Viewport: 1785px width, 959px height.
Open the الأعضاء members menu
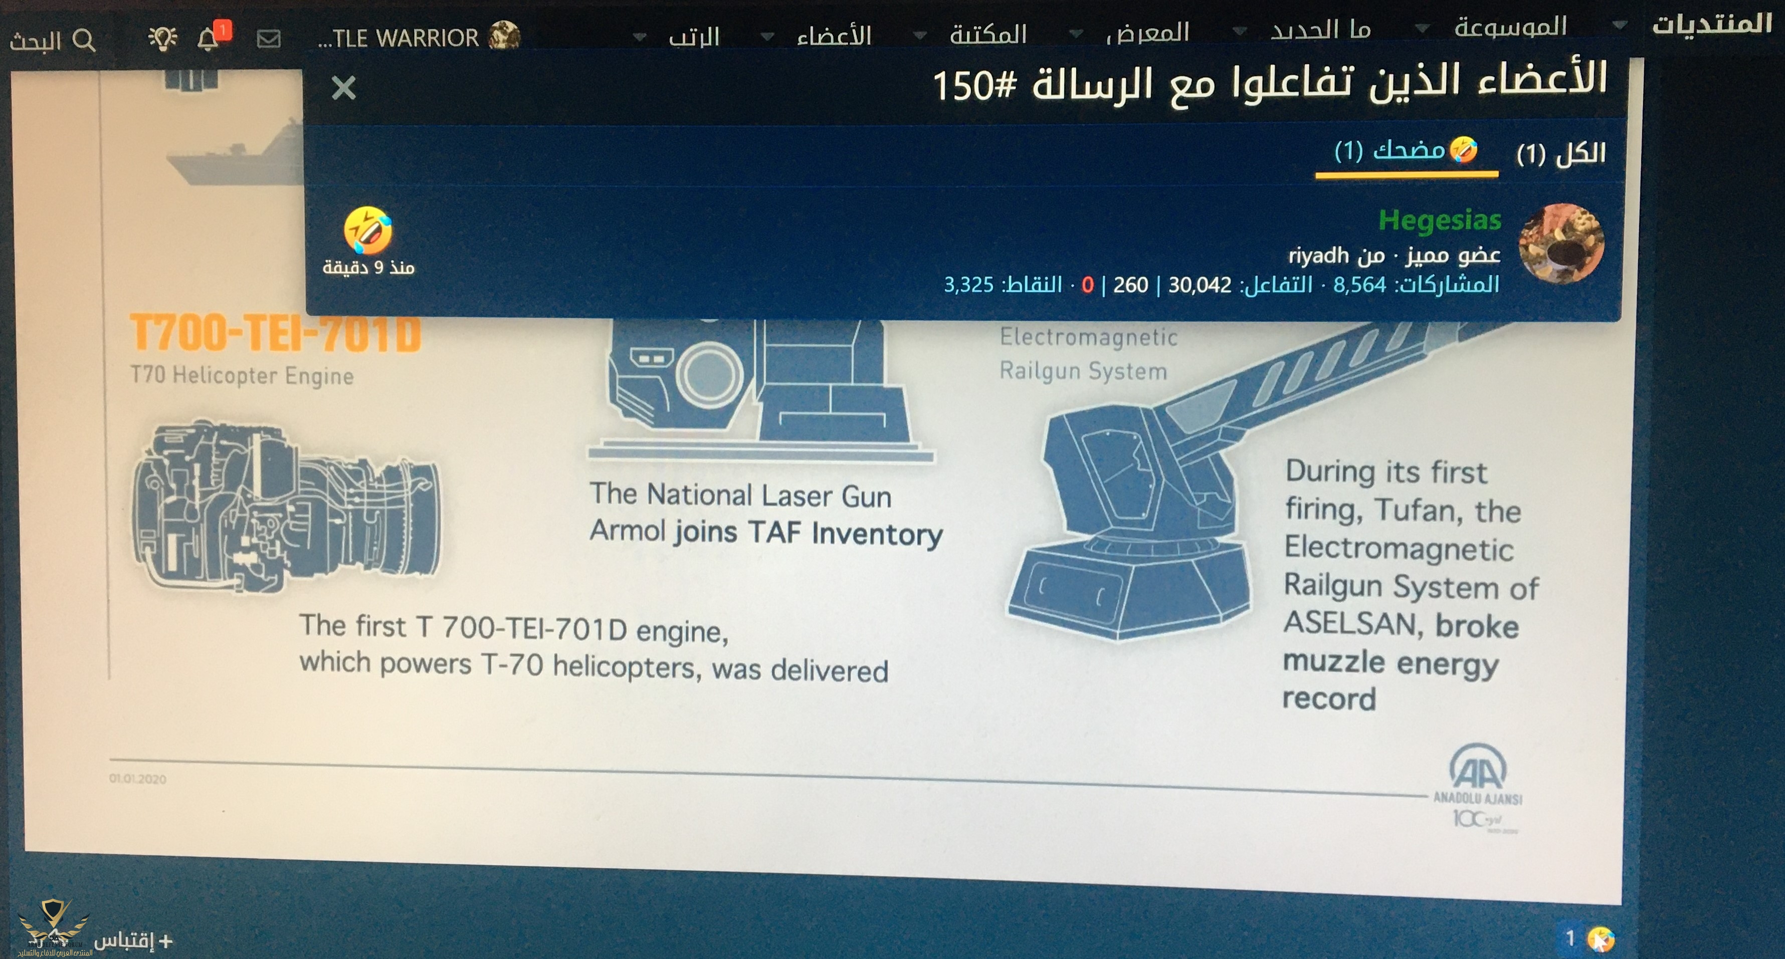834,35
